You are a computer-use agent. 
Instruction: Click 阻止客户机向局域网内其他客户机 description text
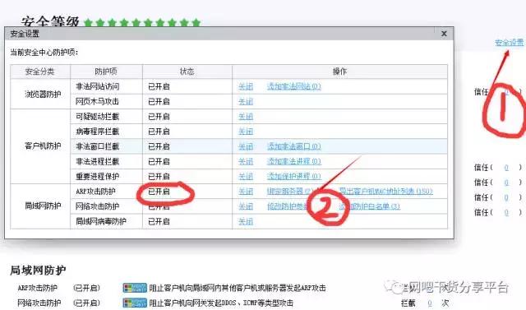coord(238,288)
